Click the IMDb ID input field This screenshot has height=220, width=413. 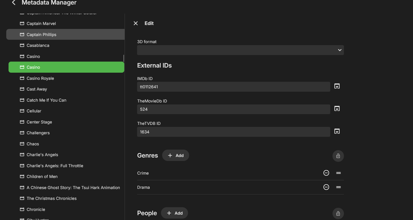pyautogui.click(x=233, y=87)
